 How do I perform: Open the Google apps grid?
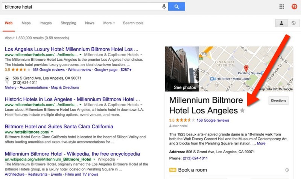point(281,7)
